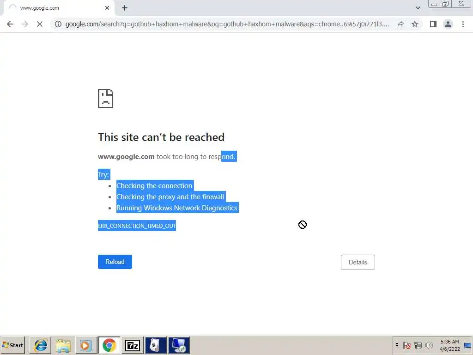The image size is (473, 355).
Task: Click the volume speaker tray icon
Action: [x=429, y=345]
